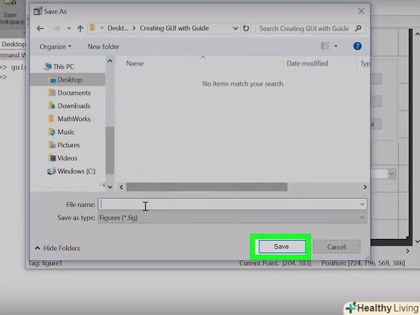Click the navigation pane vertical scrollbar thumb
The width and height of the screenshot is (420, 315).
(x=110, y=151)
